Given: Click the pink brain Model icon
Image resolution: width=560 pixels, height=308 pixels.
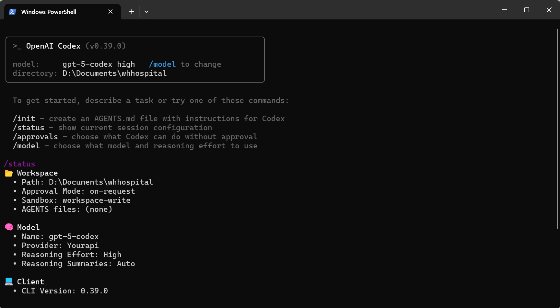Looking at the screenshot, I should coord(9,227).
